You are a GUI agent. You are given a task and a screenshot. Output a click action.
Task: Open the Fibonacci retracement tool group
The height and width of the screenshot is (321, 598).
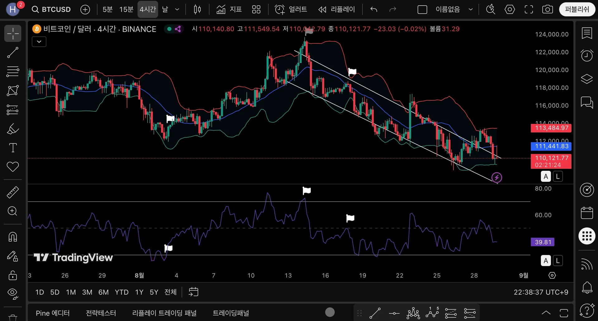click(x=13, y=71)
